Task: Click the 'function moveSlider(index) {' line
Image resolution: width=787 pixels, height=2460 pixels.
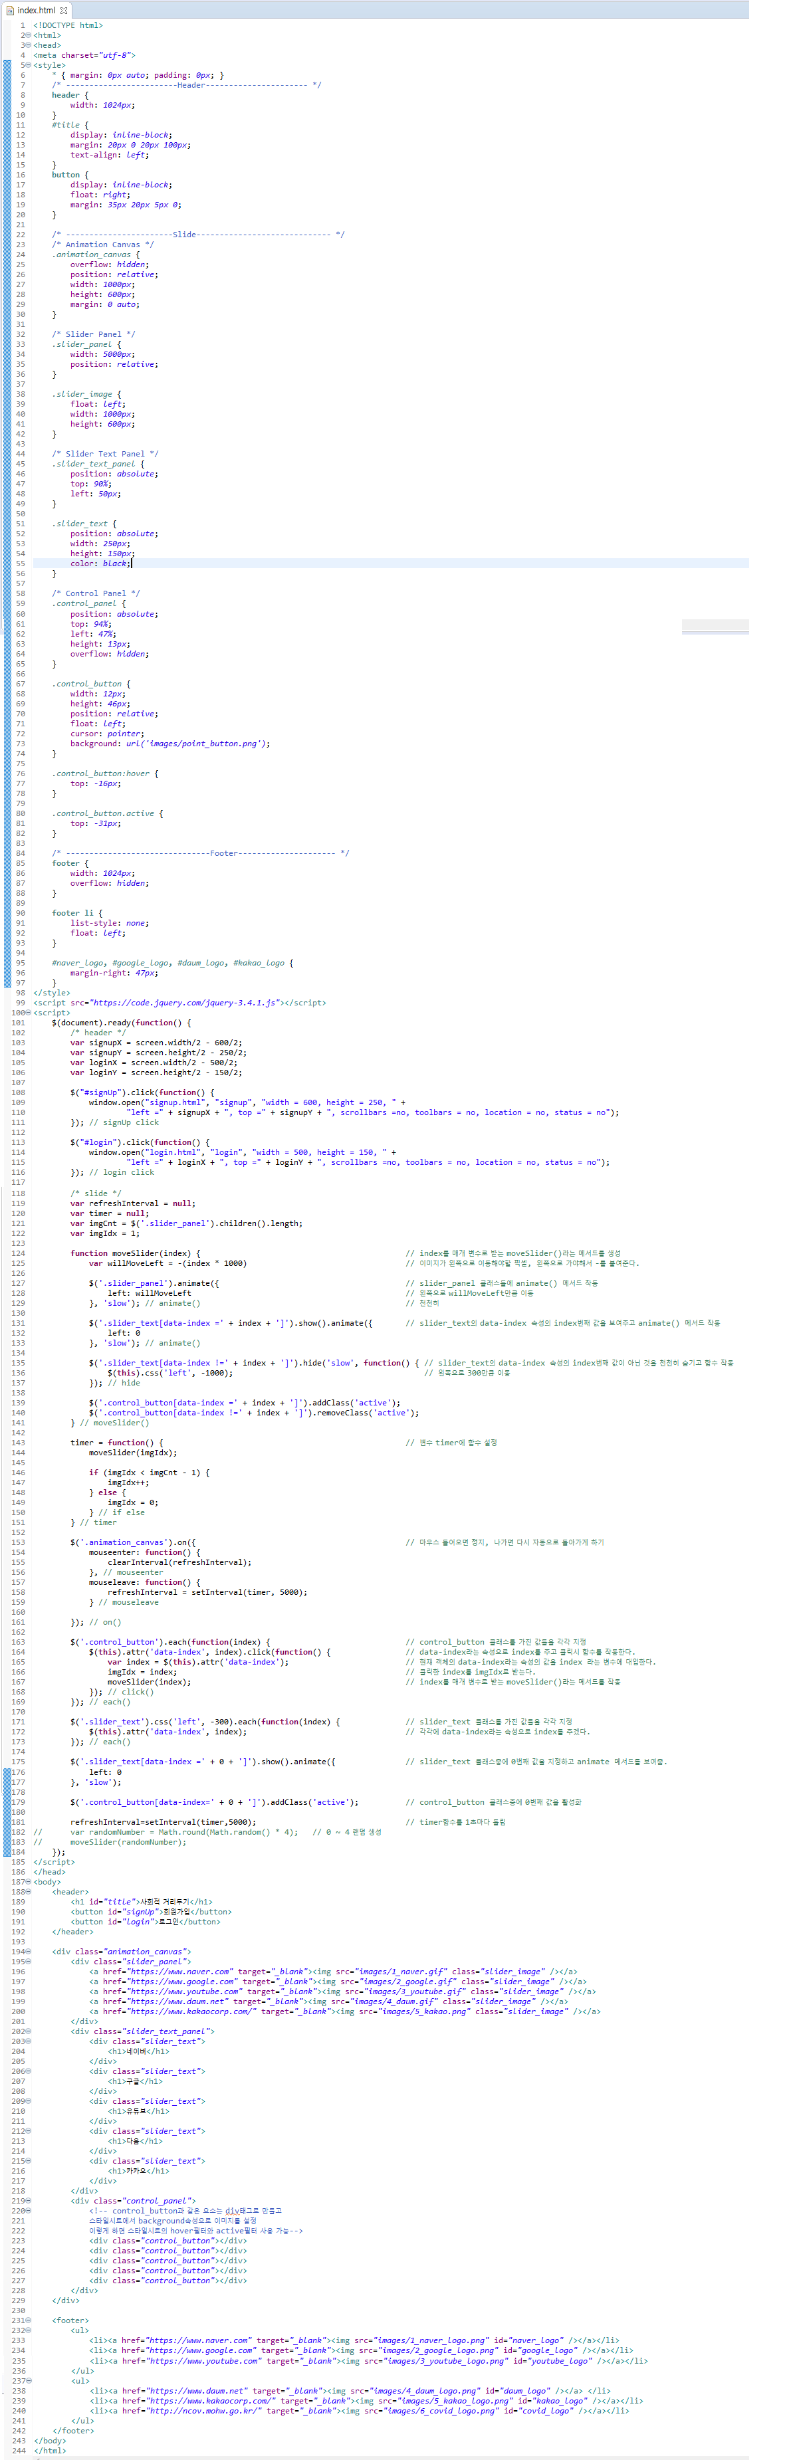Action: [x=136, y=1253]
